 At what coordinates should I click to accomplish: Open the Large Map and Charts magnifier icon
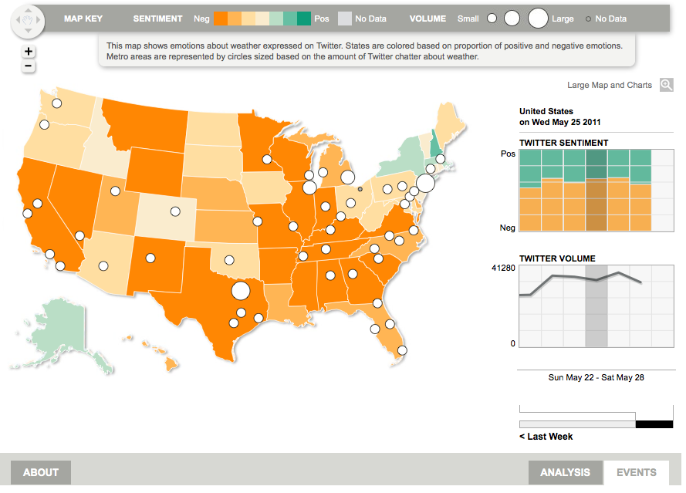[x=666, y=85]
